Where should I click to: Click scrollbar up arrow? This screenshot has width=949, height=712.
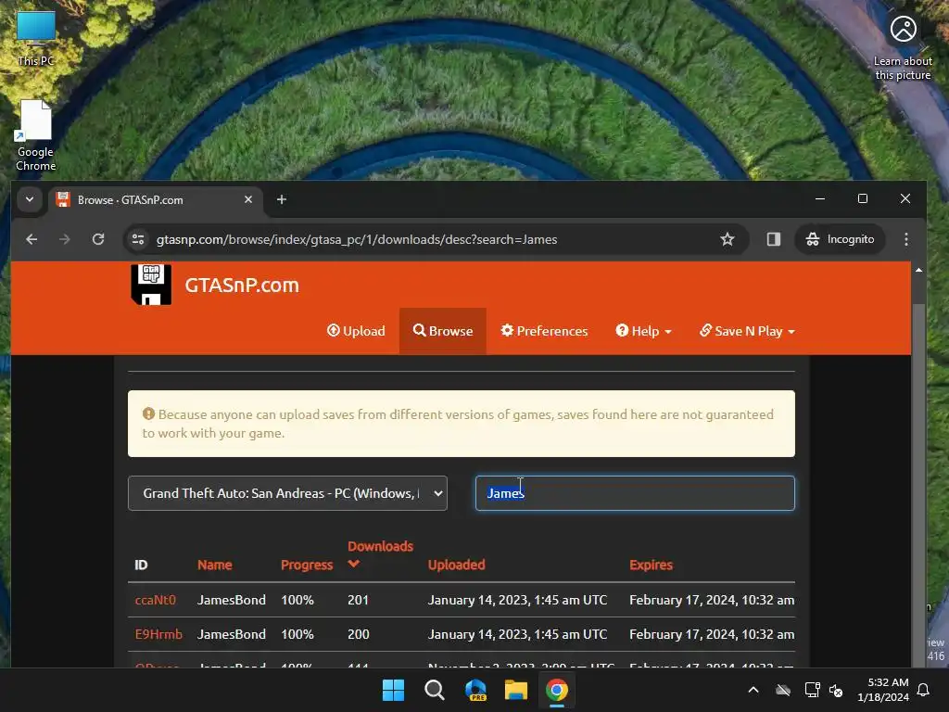[918, 270]
